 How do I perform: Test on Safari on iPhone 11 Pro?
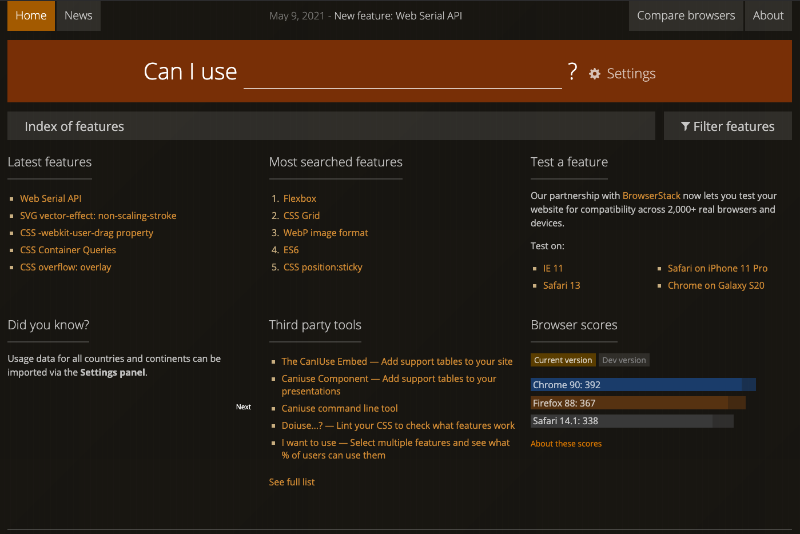click(x=718, y=268)
